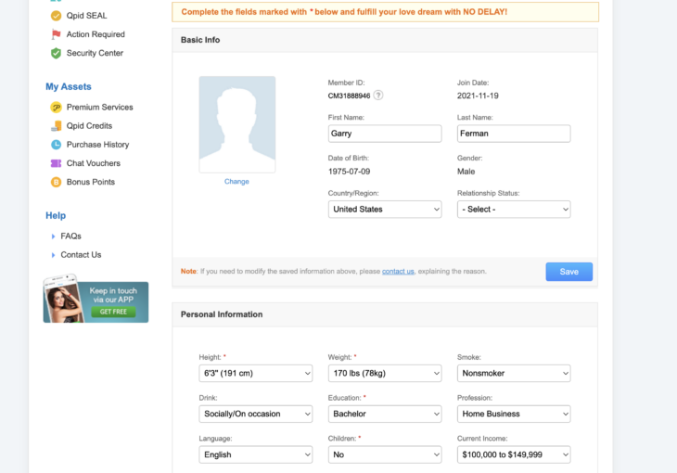Open the Smoke dropdown
Viewport: 677px width, 473px height.
[514, 373]
